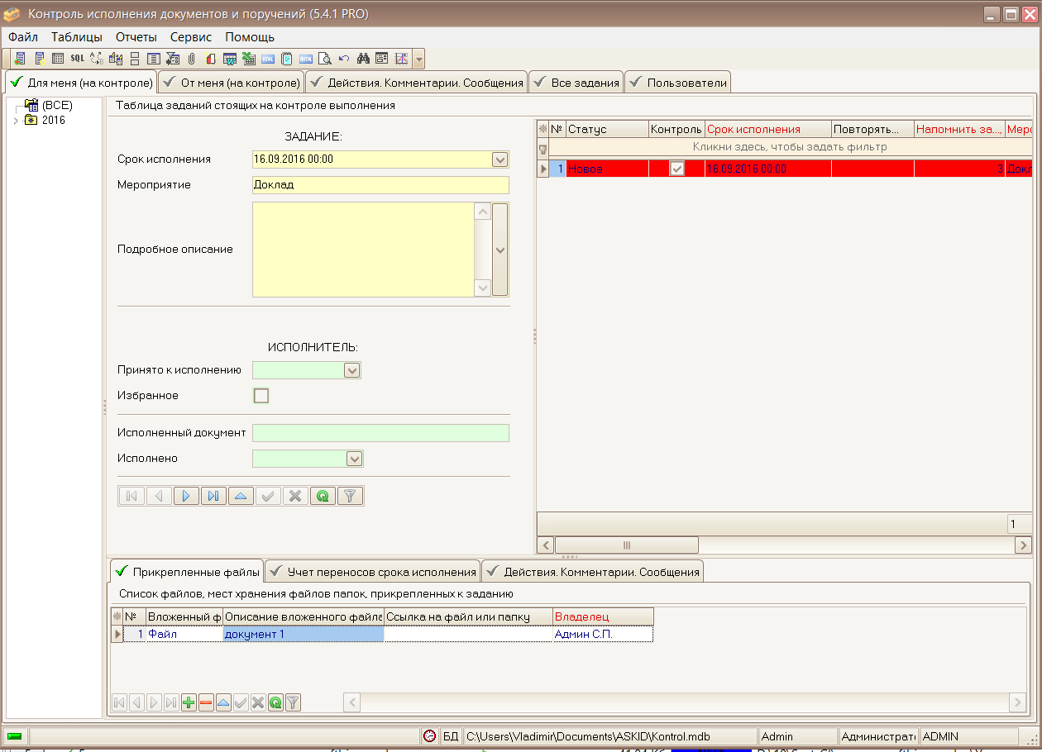Open the Помощь menu
Screen dimensions: 1042x752
(x=250, y=37)
